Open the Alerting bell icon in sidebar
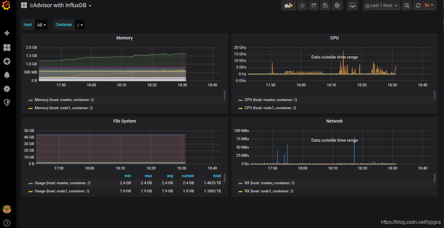 pos(7,75)
